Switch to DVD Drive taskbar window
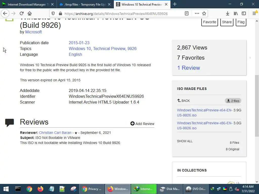 point(196,189)
